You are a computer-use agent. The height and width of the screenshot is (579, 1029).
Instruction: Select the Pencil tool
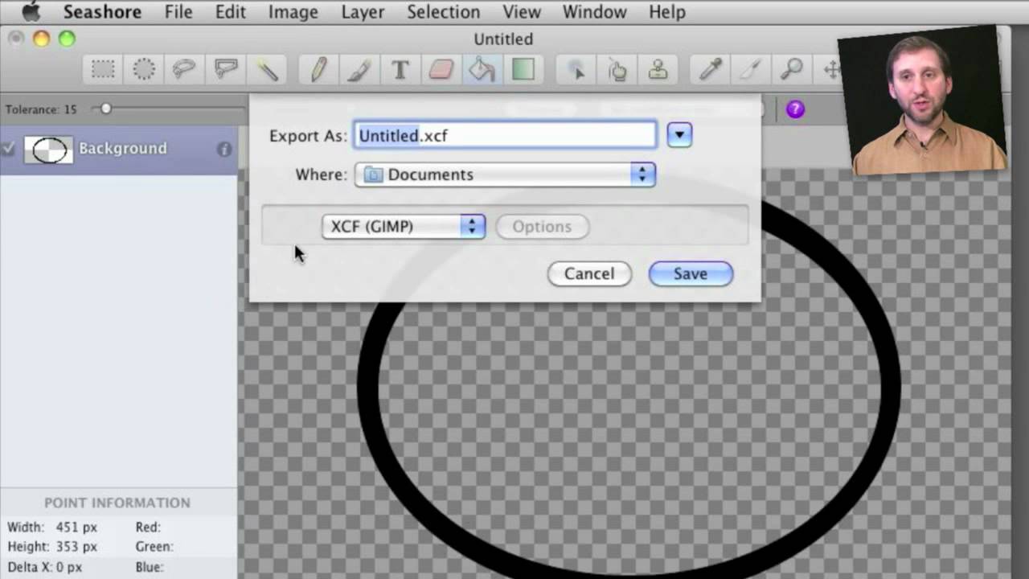coord(318,70)
